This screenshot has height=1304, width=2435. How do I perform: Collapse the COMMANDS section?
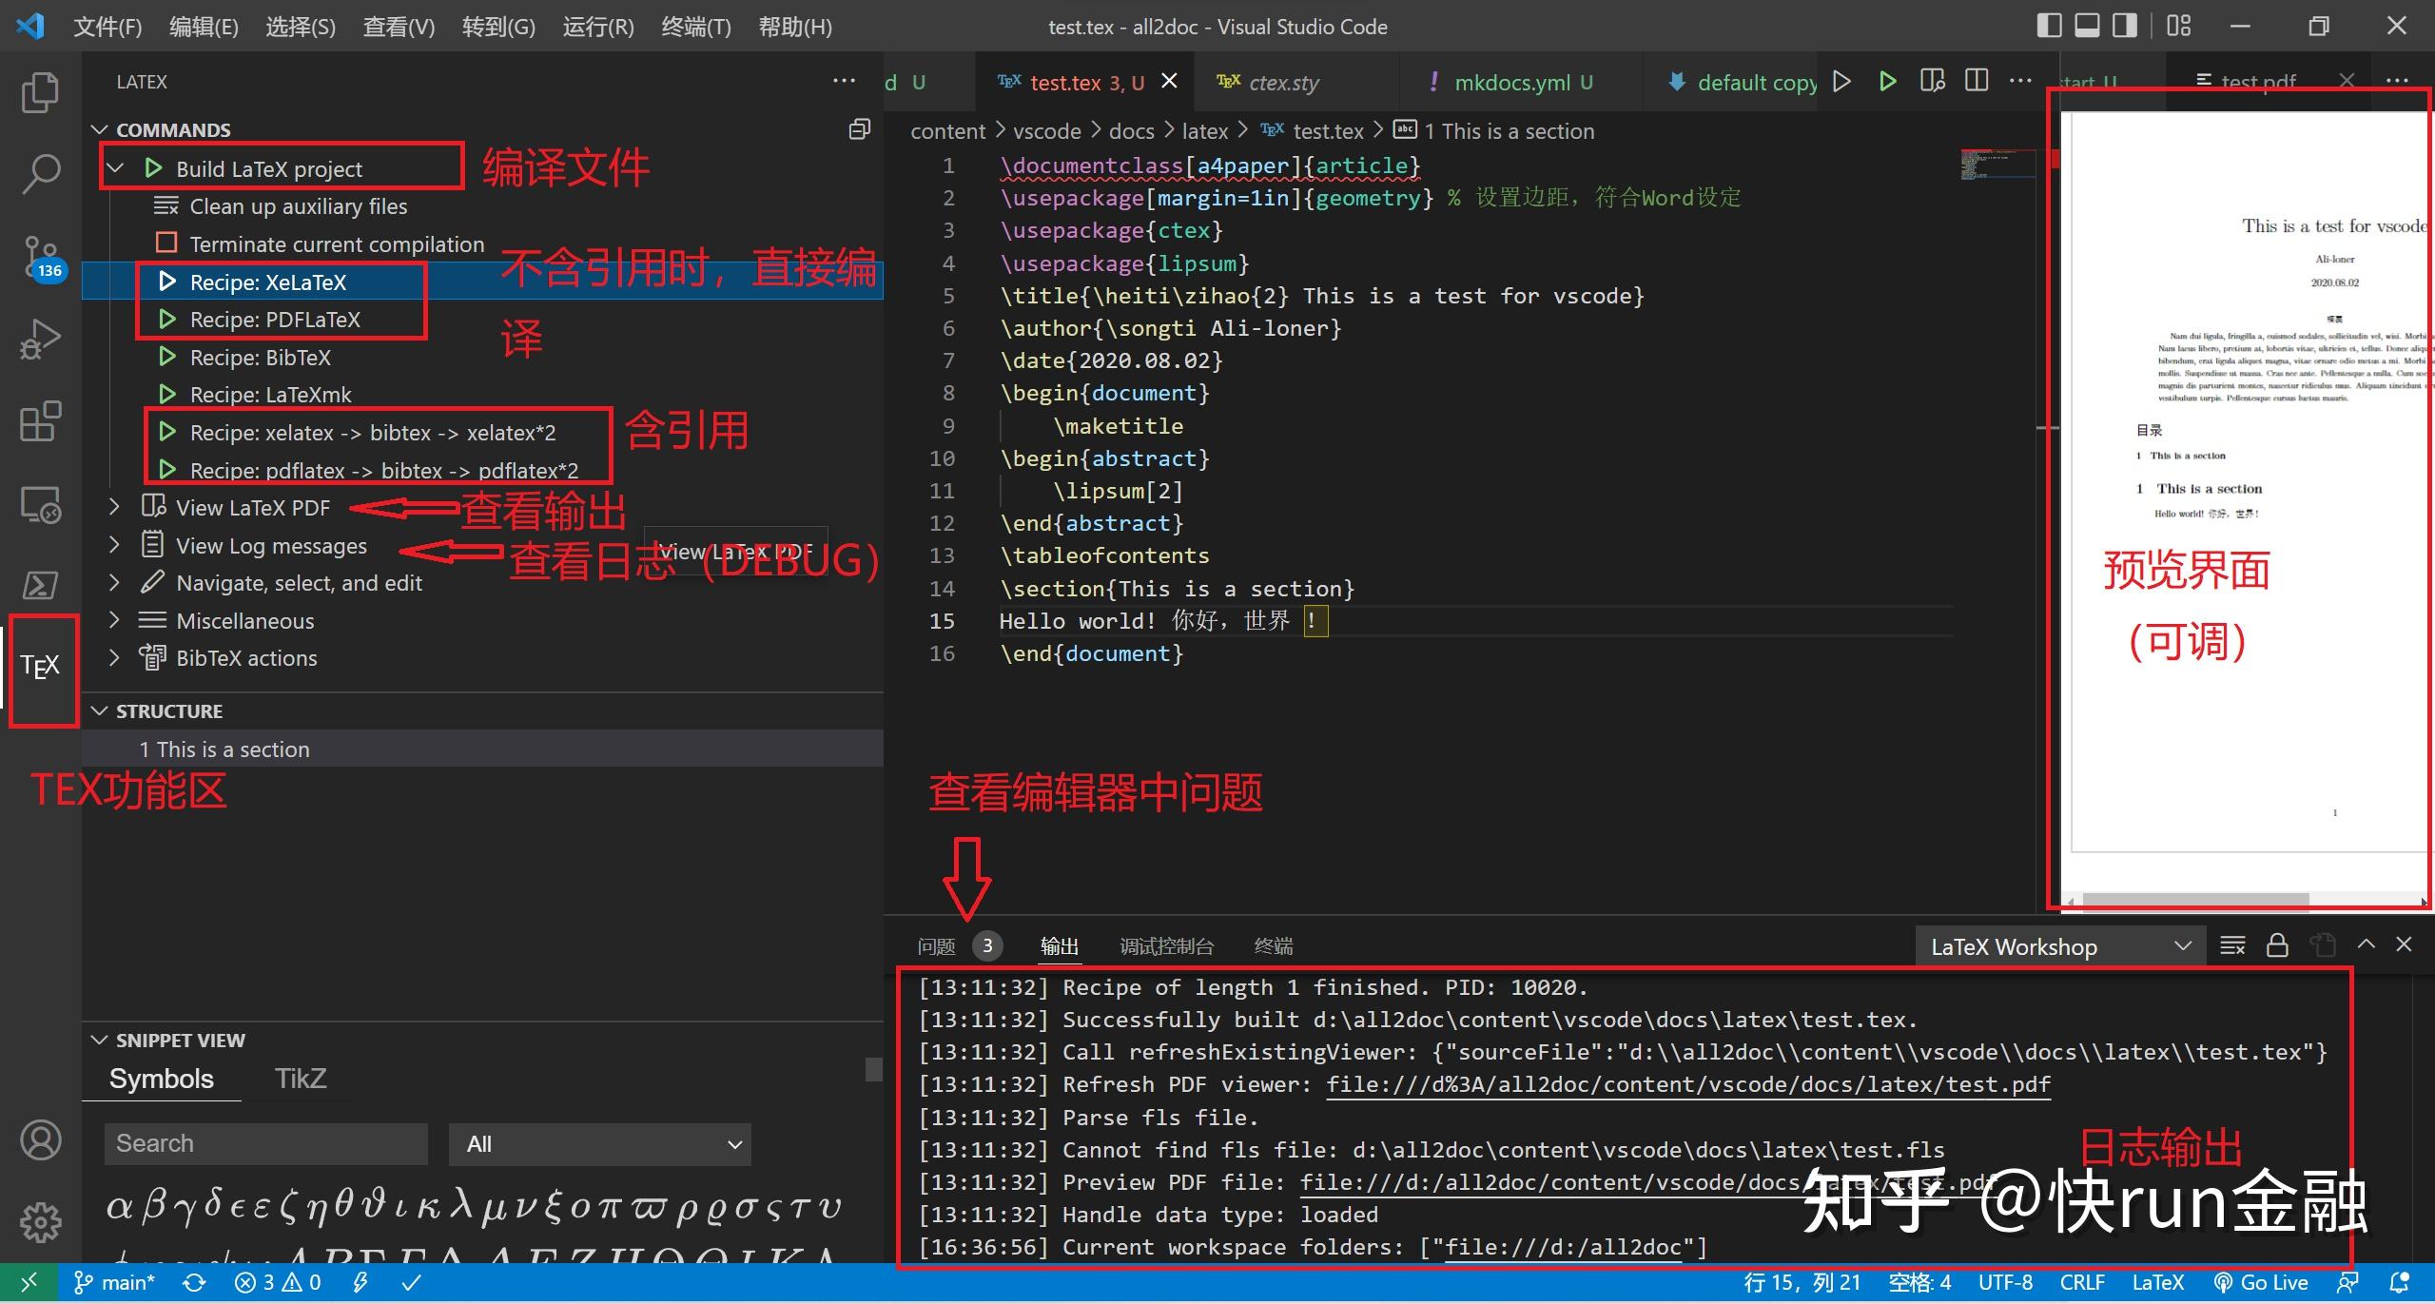click(100, 129)
